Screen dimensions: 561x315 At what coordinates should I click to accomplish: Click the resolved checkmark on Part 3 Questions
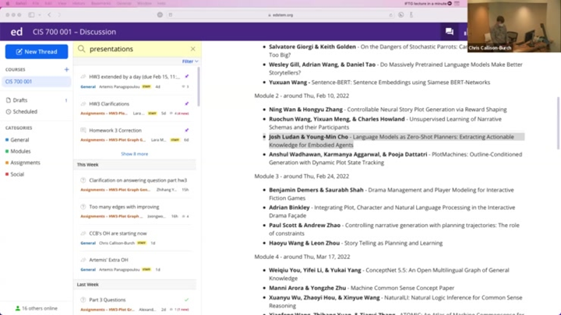point(187,299)
